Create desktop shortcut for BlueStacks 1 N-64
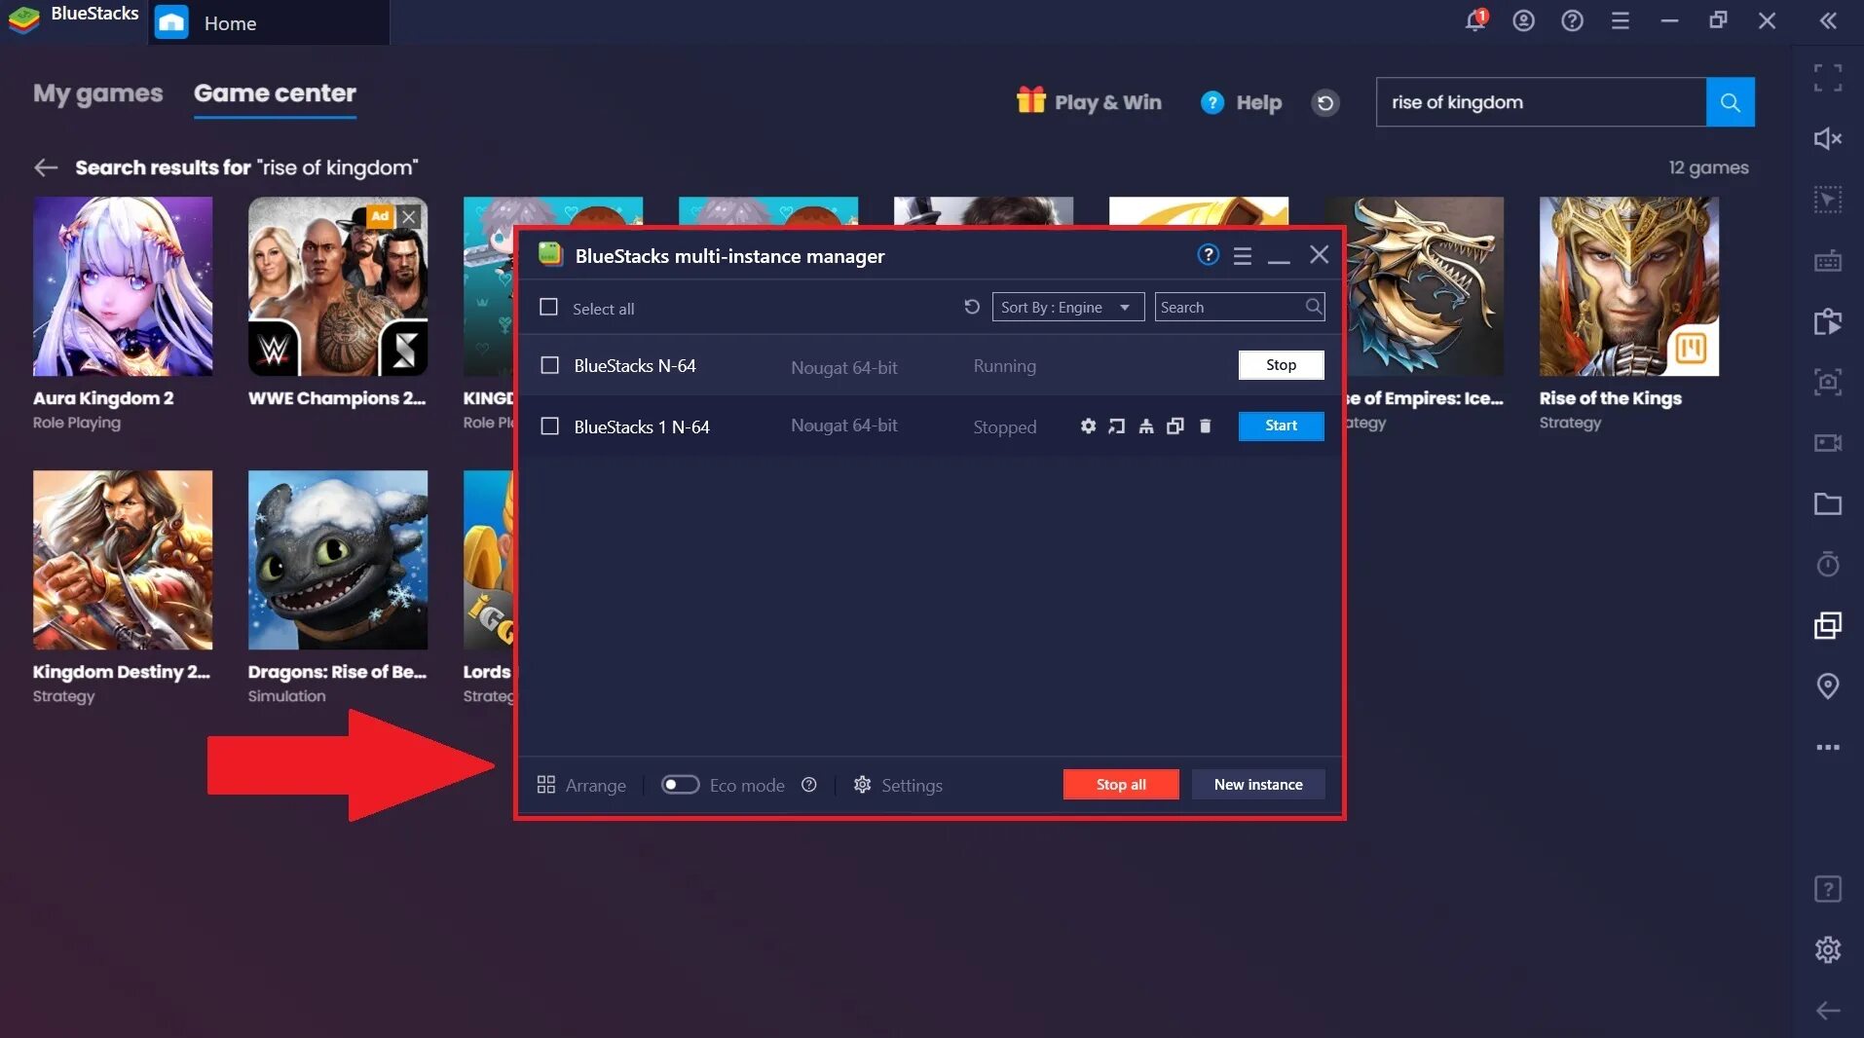 pos(1117,426)
